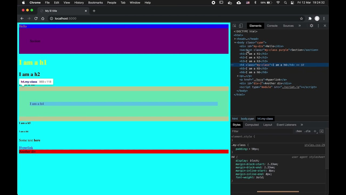This screenshot has width=346, height=195.
Task: Open the Chrome extensions puzzle icon
Action: coord(310,18)
